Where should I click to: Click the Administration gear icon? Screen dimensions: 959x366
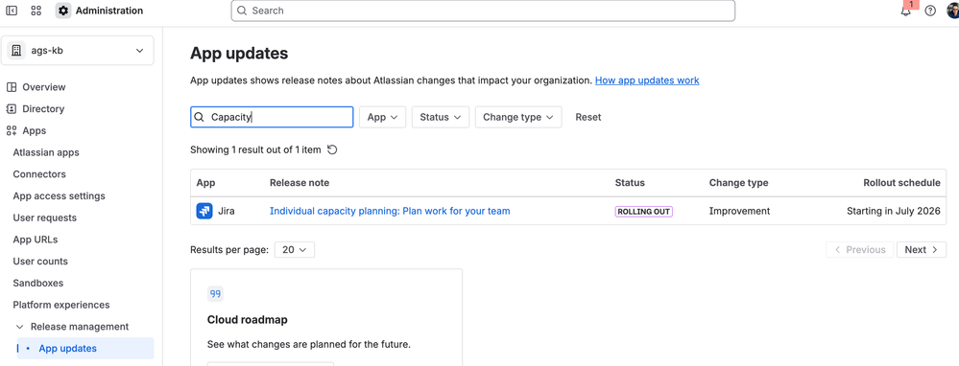point(63,11)
